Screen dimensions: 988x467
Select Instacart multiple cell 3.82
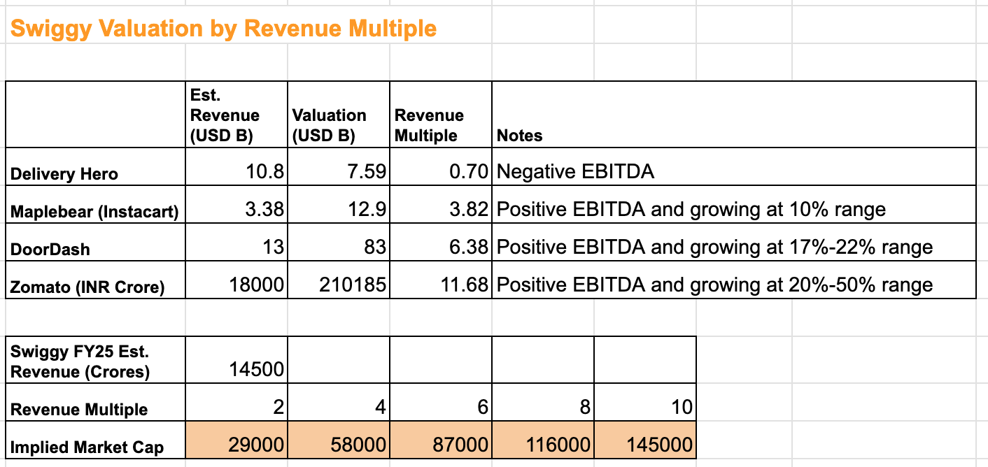tap(441, 204)
